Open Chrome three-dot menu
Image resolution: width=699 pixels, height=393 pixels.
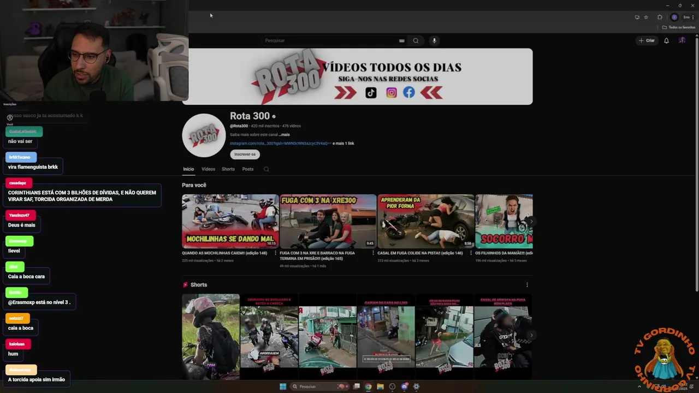[693, 17]
